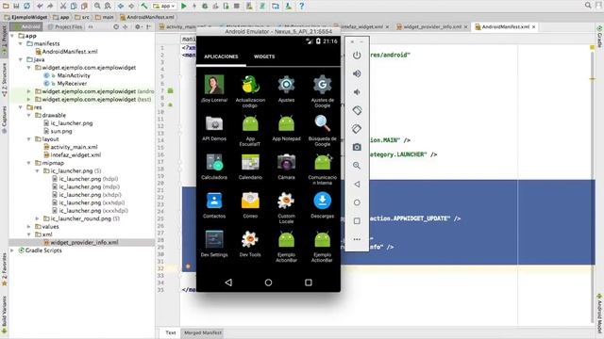Close the AndroidManifest.xml editor tab

point(534,27)
